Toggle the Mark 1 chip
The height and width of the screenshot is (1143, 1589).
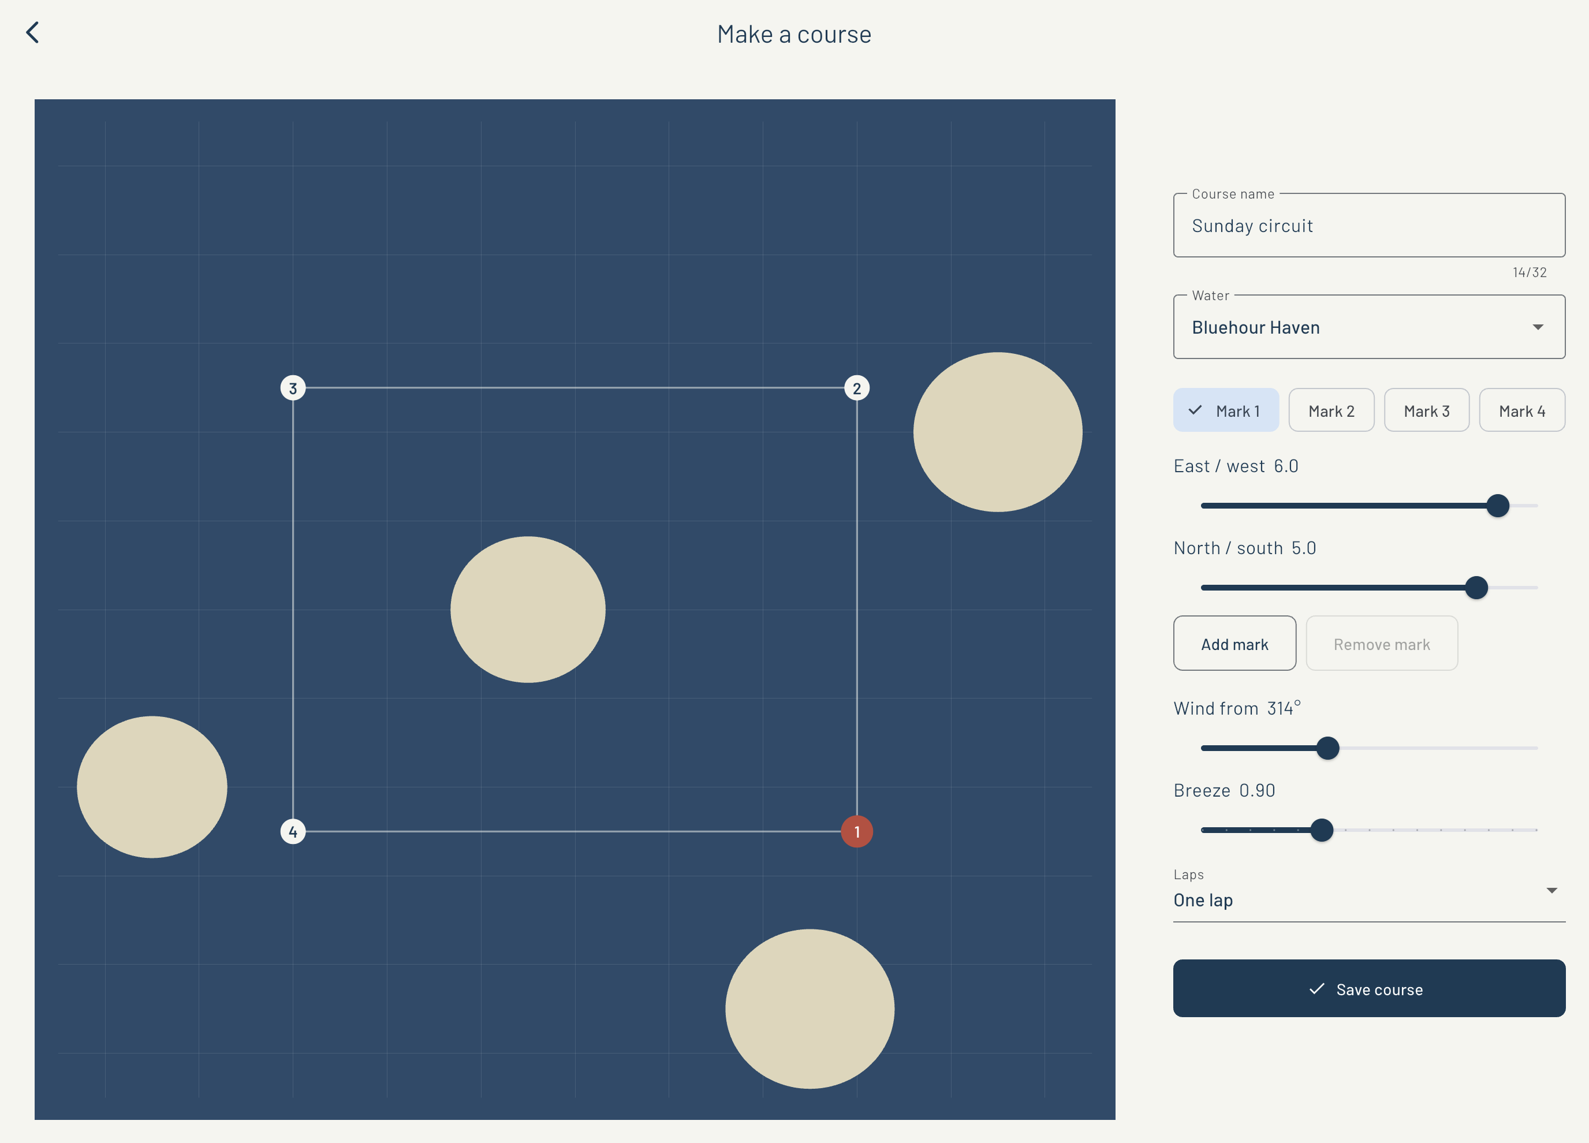[x=1225, y=410]
